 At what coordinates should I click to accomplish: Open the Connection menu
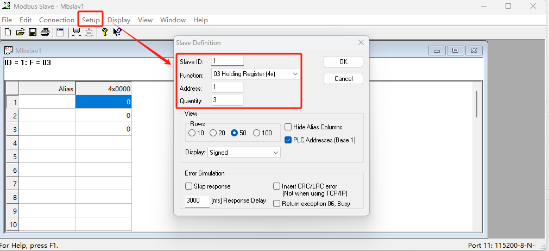point(56,20)
